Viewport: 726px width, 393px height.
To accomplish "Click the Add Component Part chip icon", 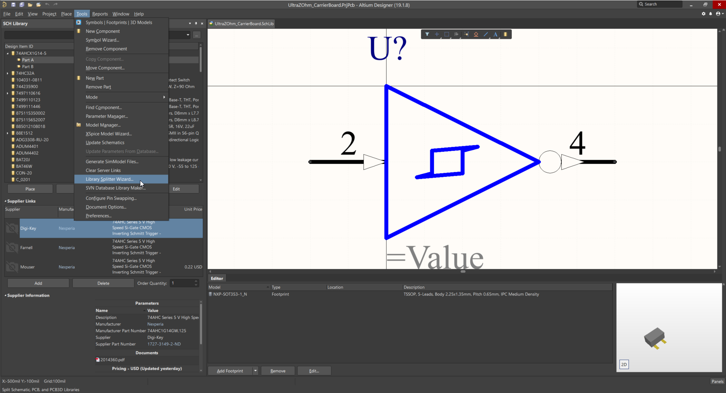I will click(x=505, y=34).
